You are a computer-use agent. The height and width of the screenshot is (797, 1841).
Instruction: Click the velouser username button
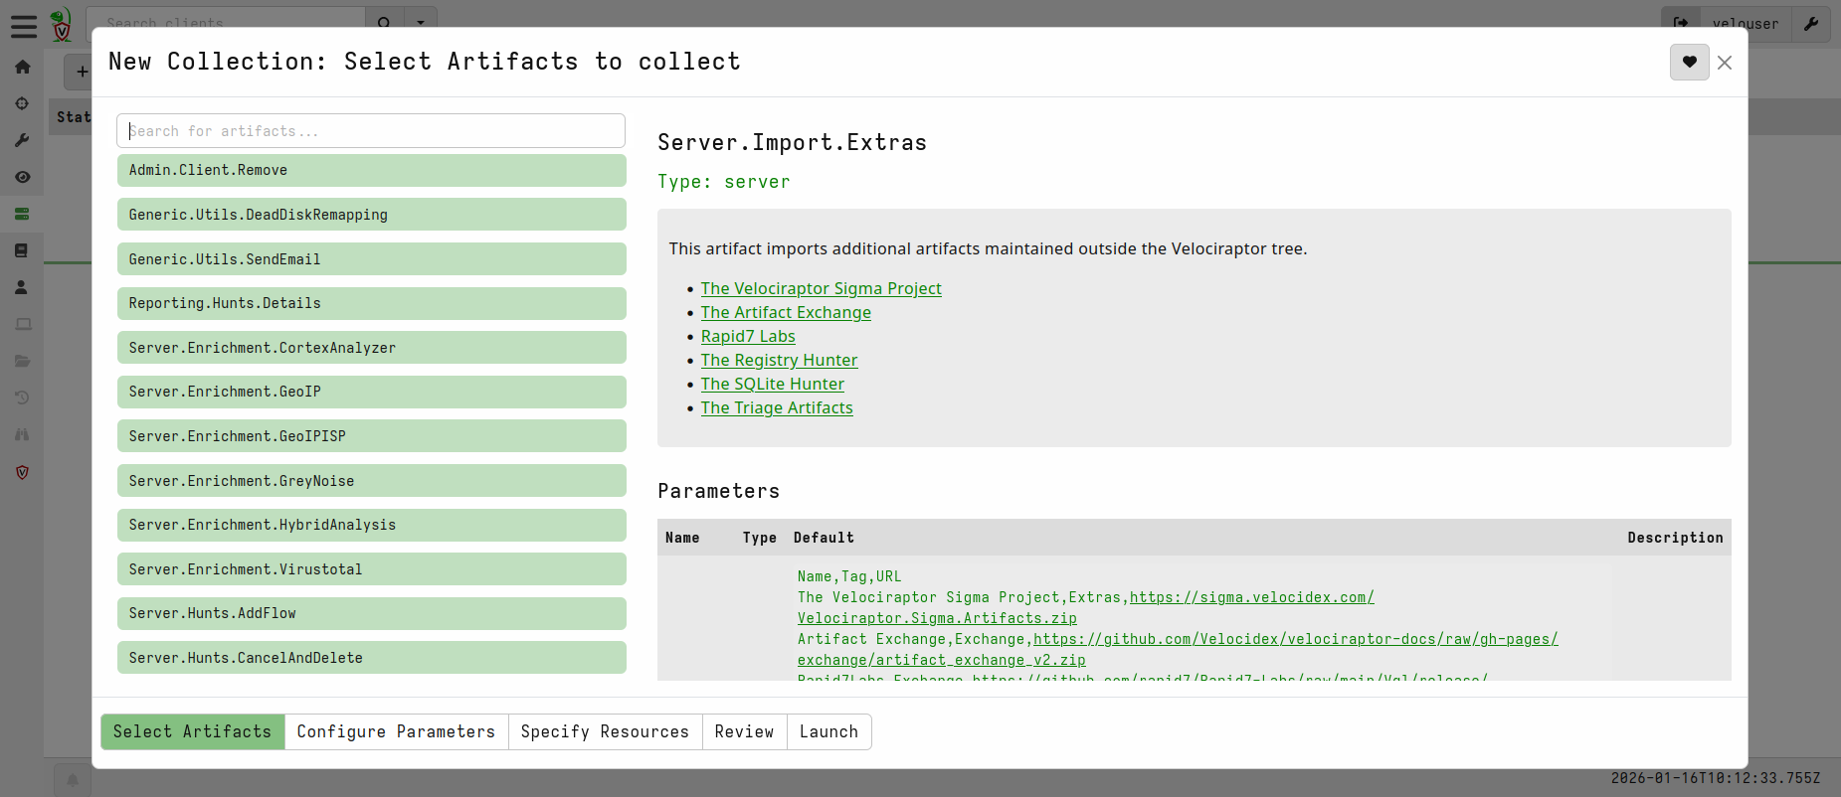click(x=1746, y=23)
